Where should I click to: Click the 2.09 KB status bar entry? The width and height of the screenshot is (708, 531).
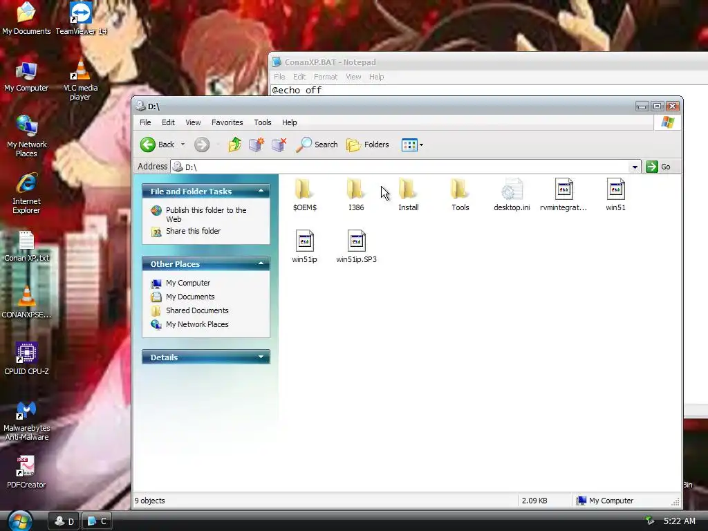534,501
